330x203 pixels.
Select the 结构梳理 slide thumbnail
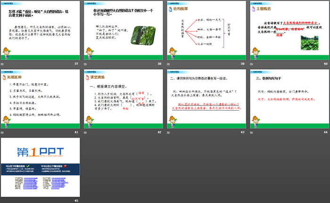[205, 32]
